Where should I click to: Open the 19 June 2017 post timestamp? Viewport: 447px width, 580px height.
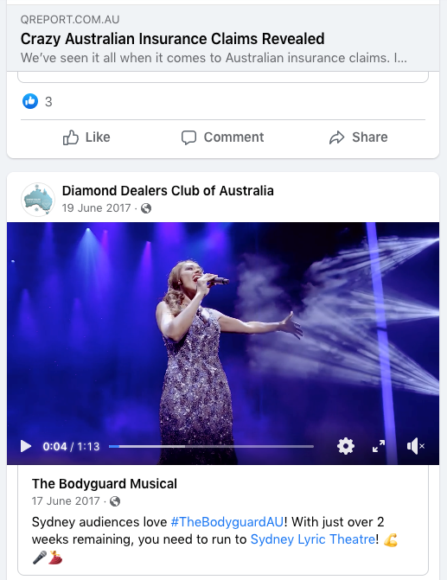(96, 207)
